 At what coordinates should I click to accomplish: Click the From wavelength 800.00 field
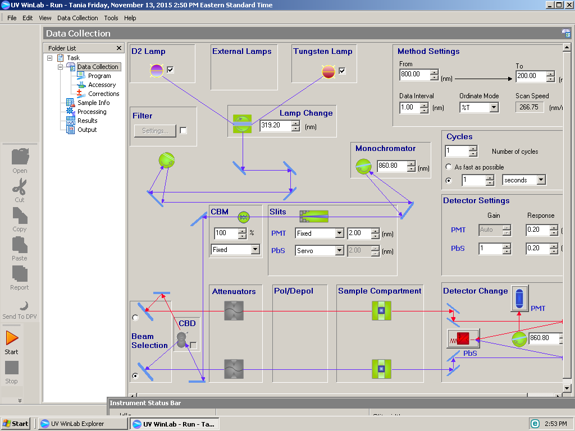click(415, 75)
